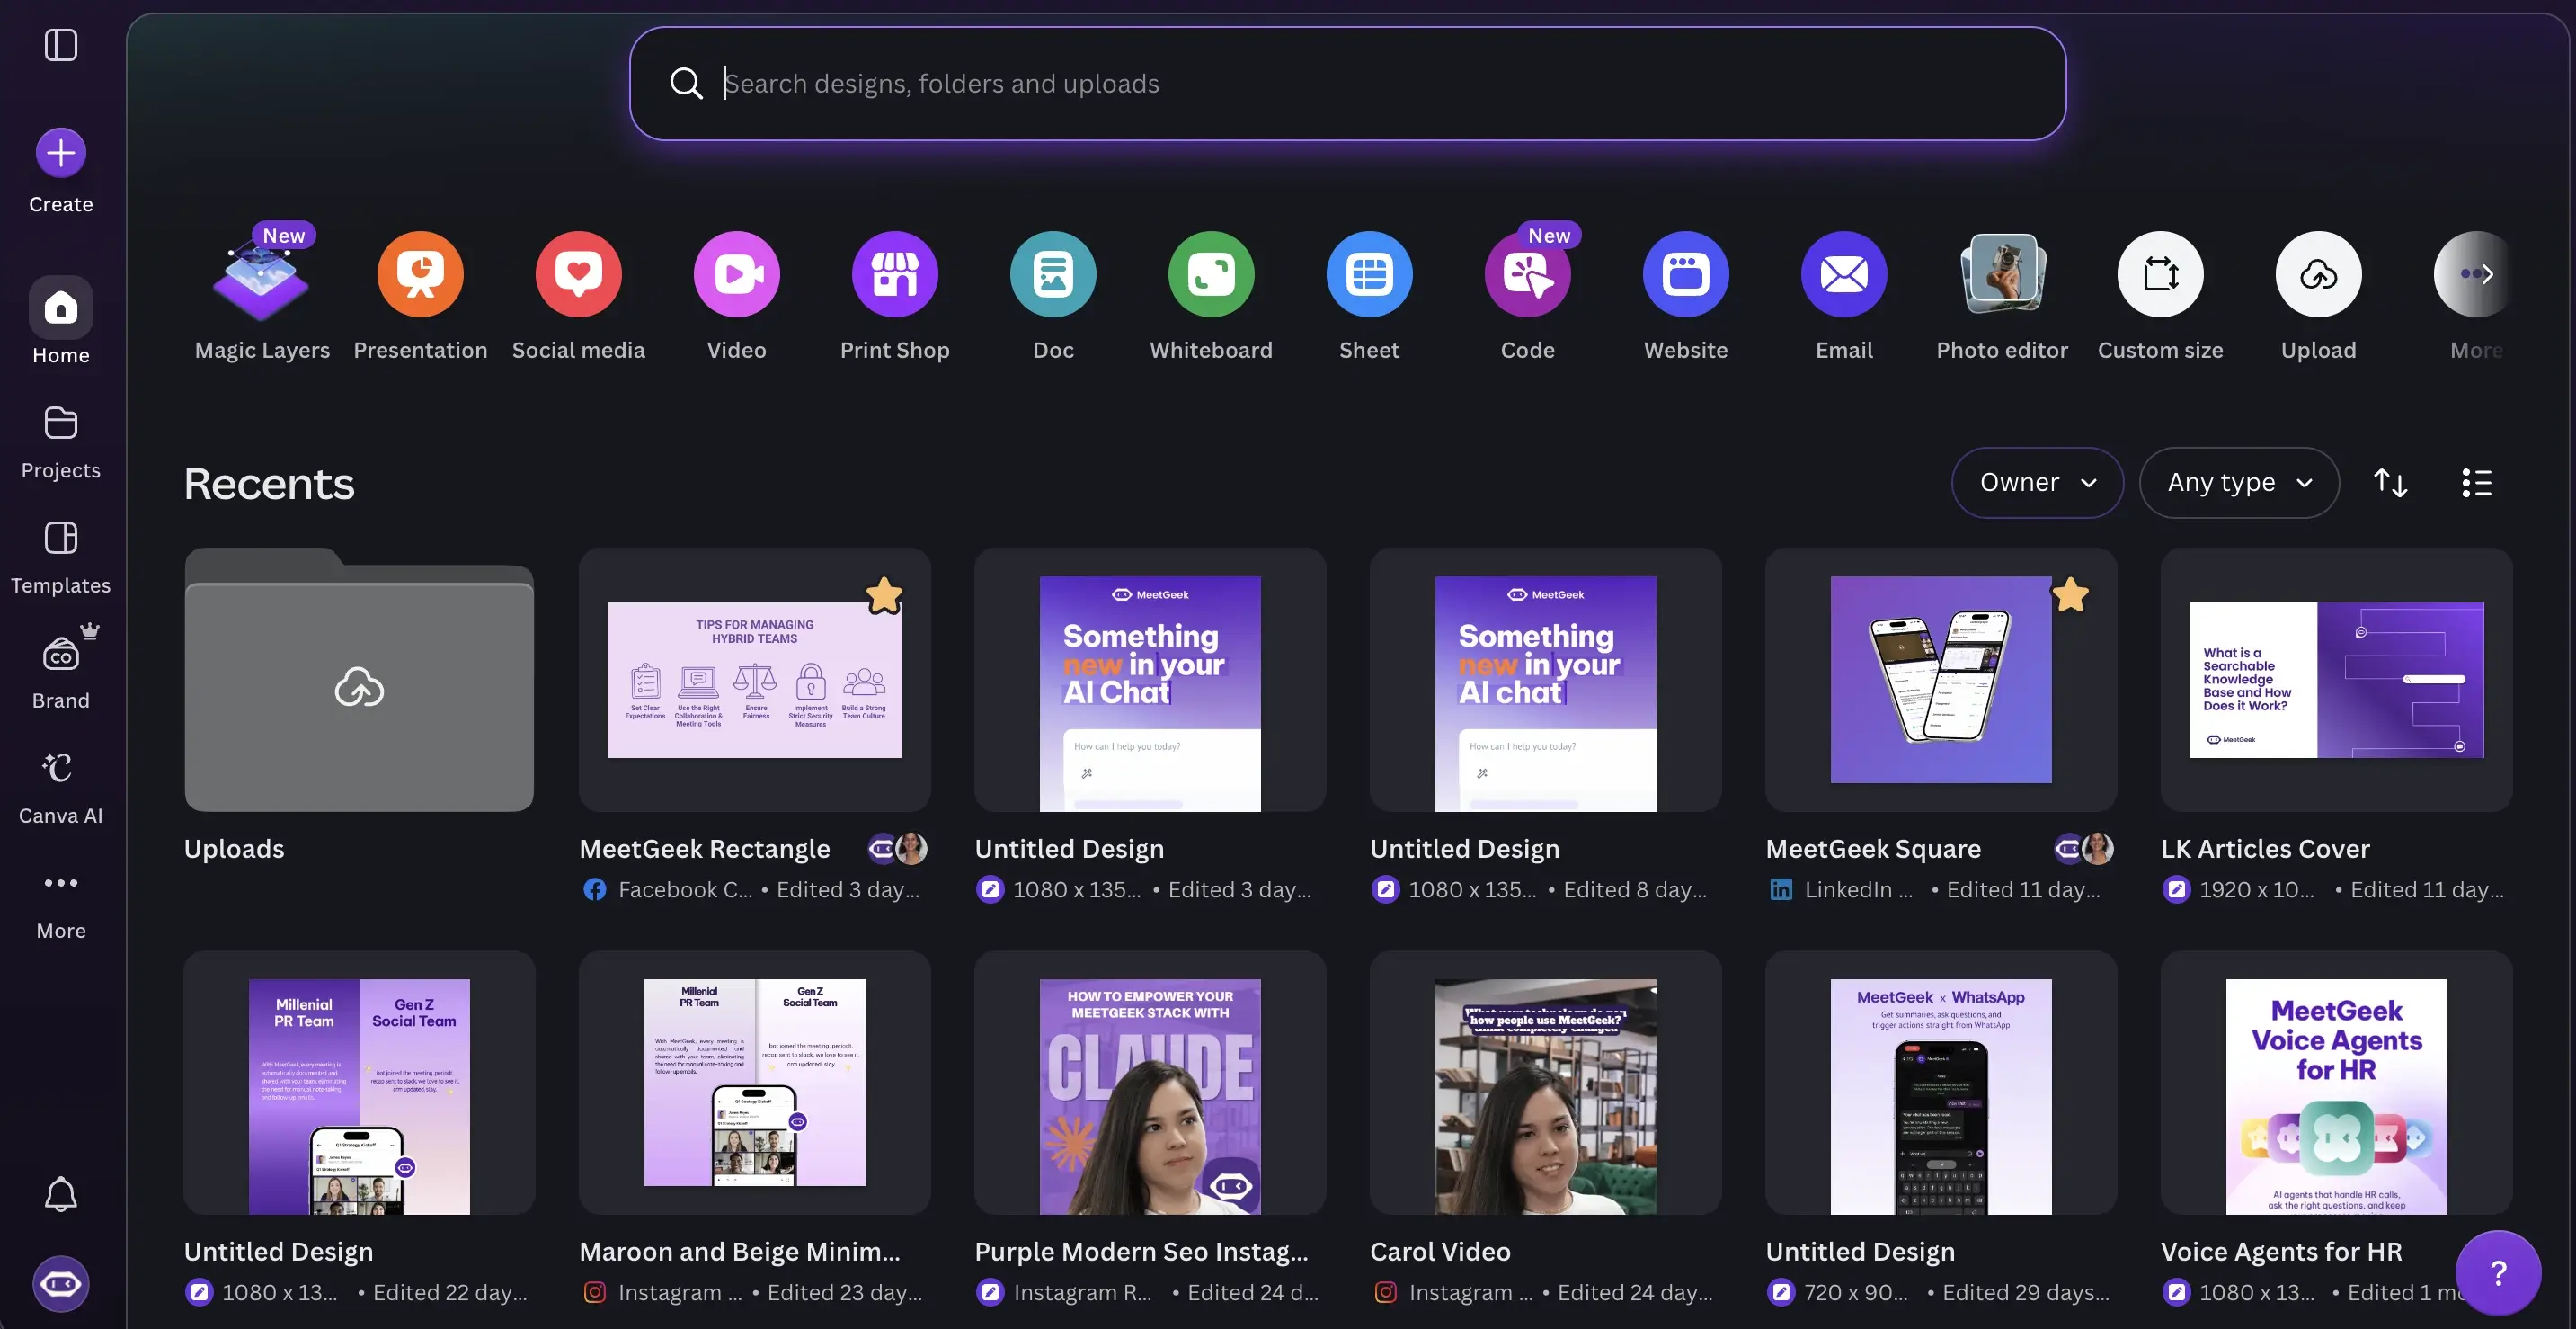Click the MeetGeek Rectangle title

coord(704,849)
